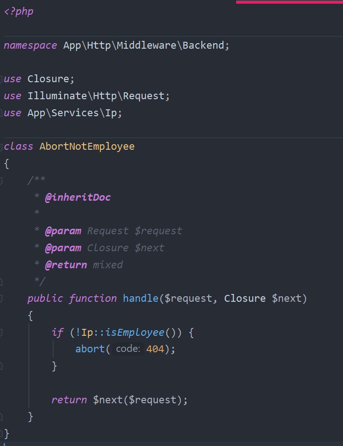Viewport: 343px width, 446px height.
Task: Click the "code:" parameter hint
Action: tap(128, 349)
